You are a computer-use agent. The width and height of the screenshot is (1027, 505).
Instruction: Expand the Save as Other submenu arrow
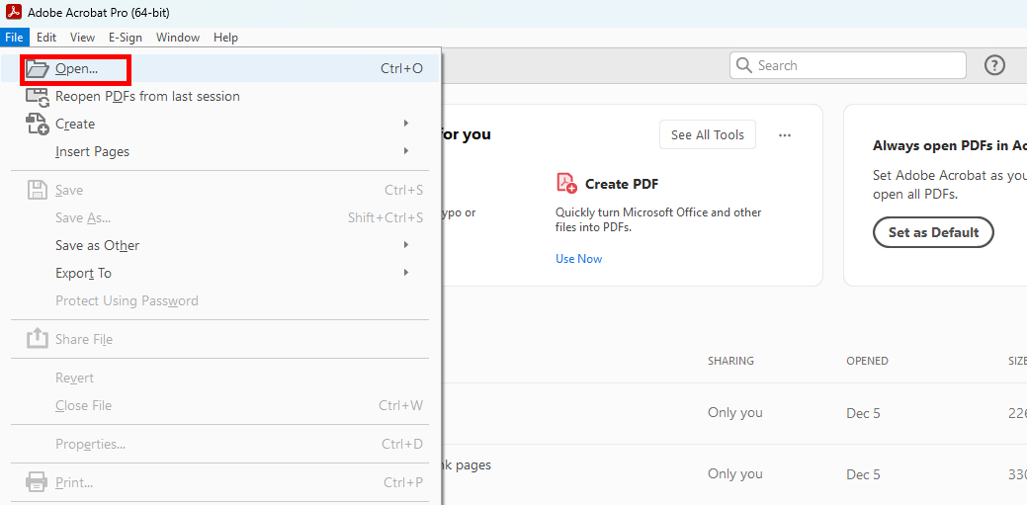(x=406, y=244)
